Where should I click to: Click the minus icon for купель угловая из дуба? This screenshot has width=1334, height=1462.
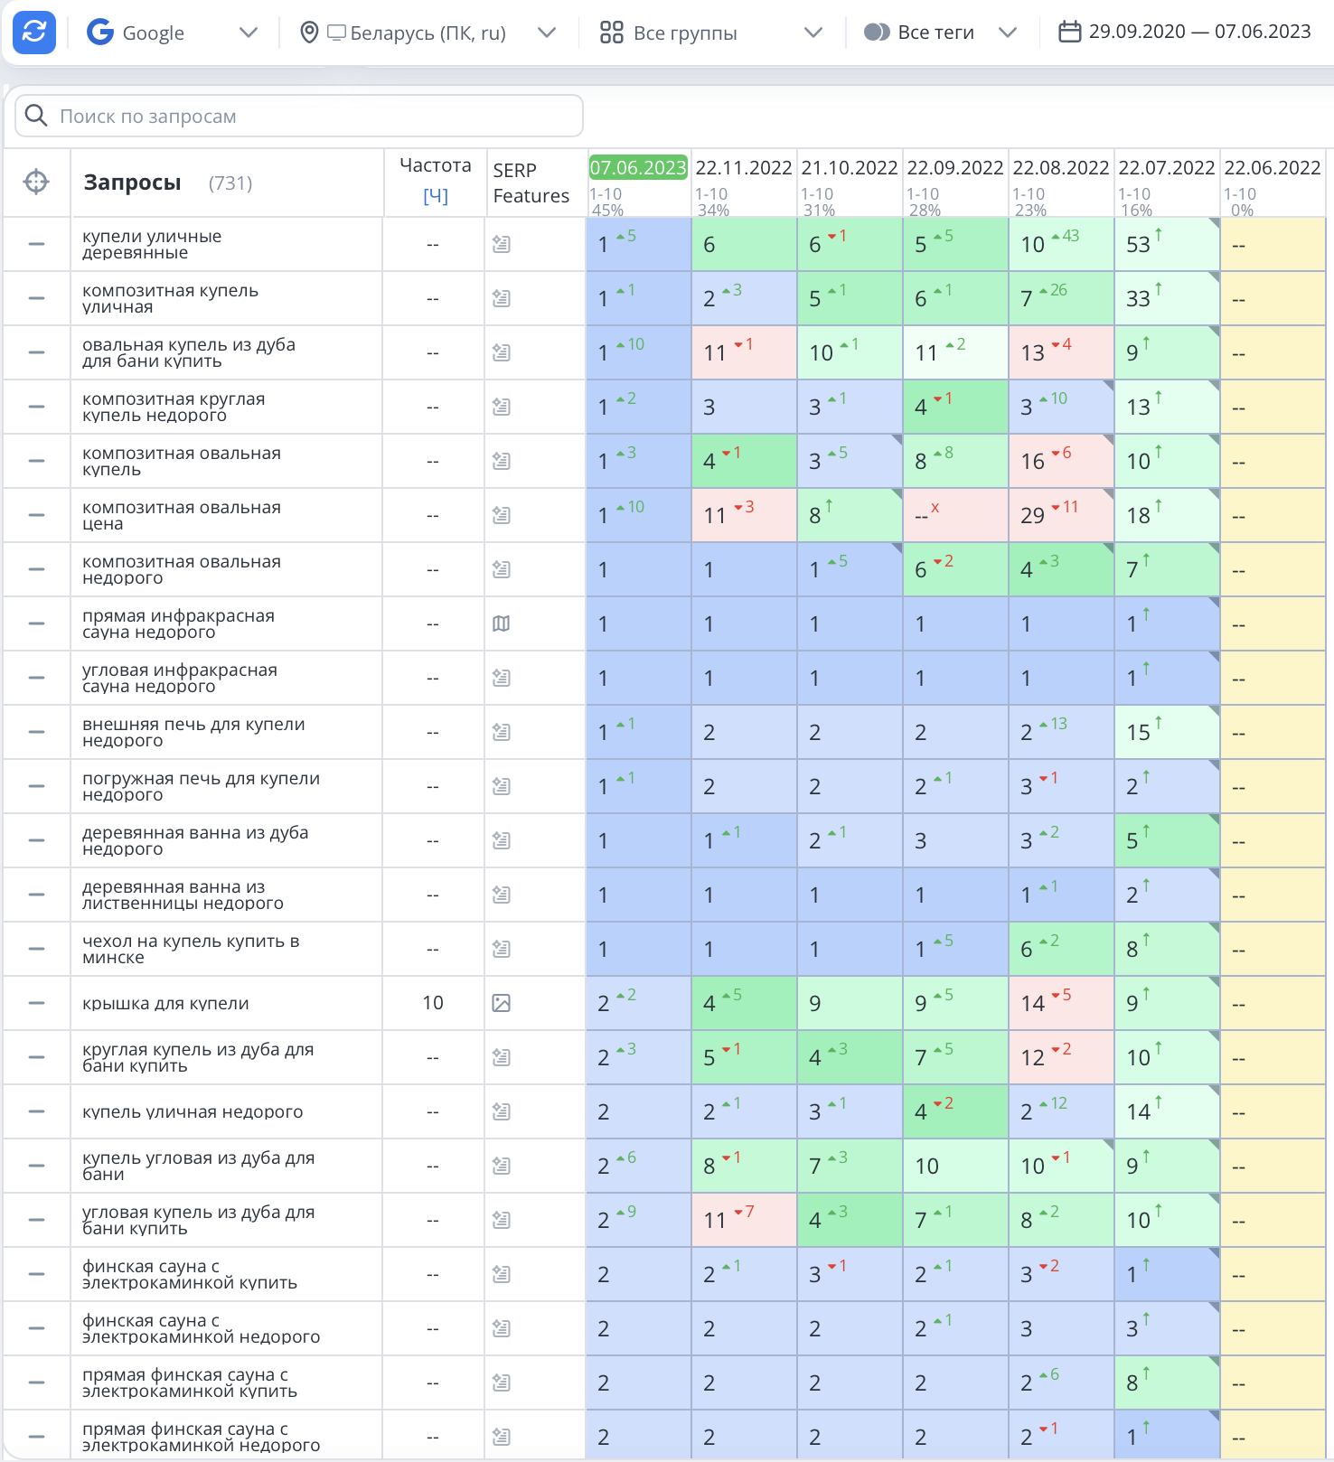(36, 1166)
